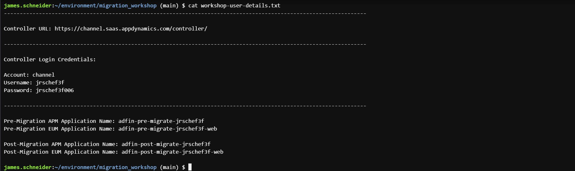
Task: Select the Pre-Migration APM application name value
Action: 161,121
